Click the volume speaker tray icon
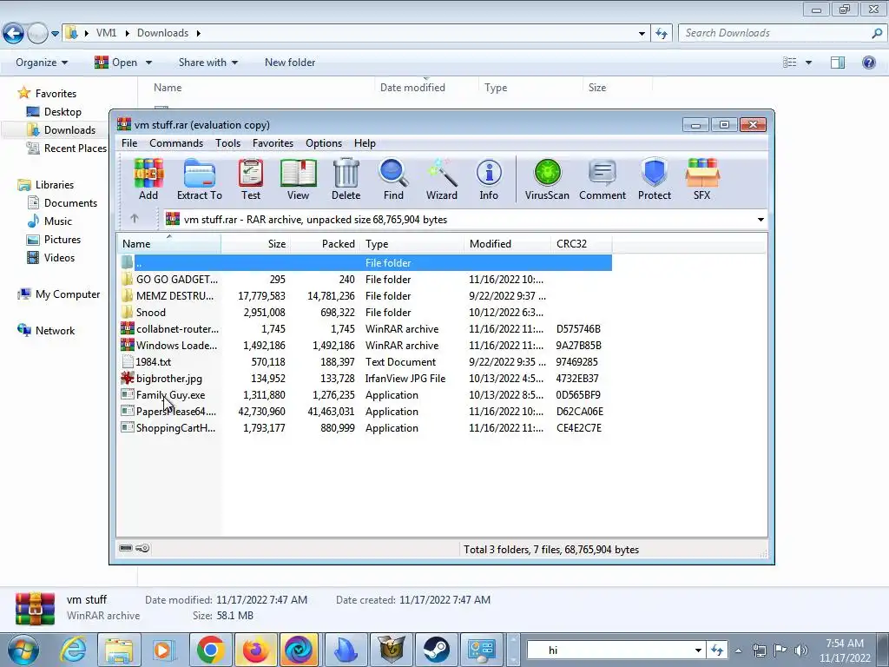 click(x=801, y=650)
